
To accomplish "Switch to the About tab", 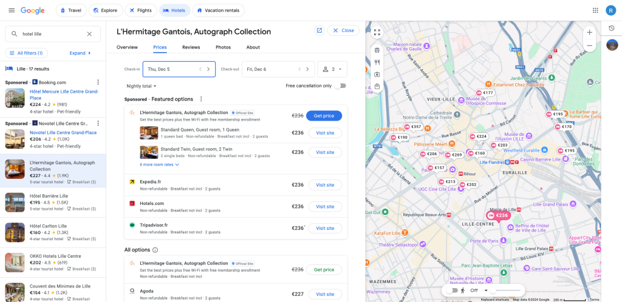I will click(253, 47).
